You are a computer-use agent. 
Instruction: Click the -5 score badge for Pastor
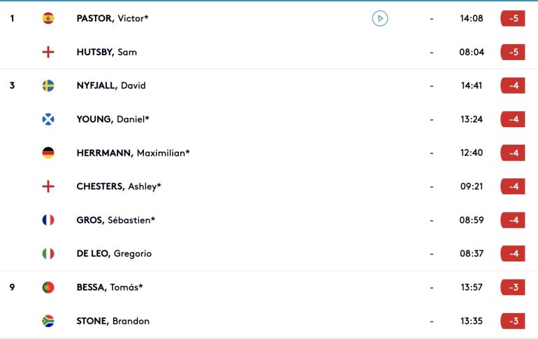click(513, 19)
